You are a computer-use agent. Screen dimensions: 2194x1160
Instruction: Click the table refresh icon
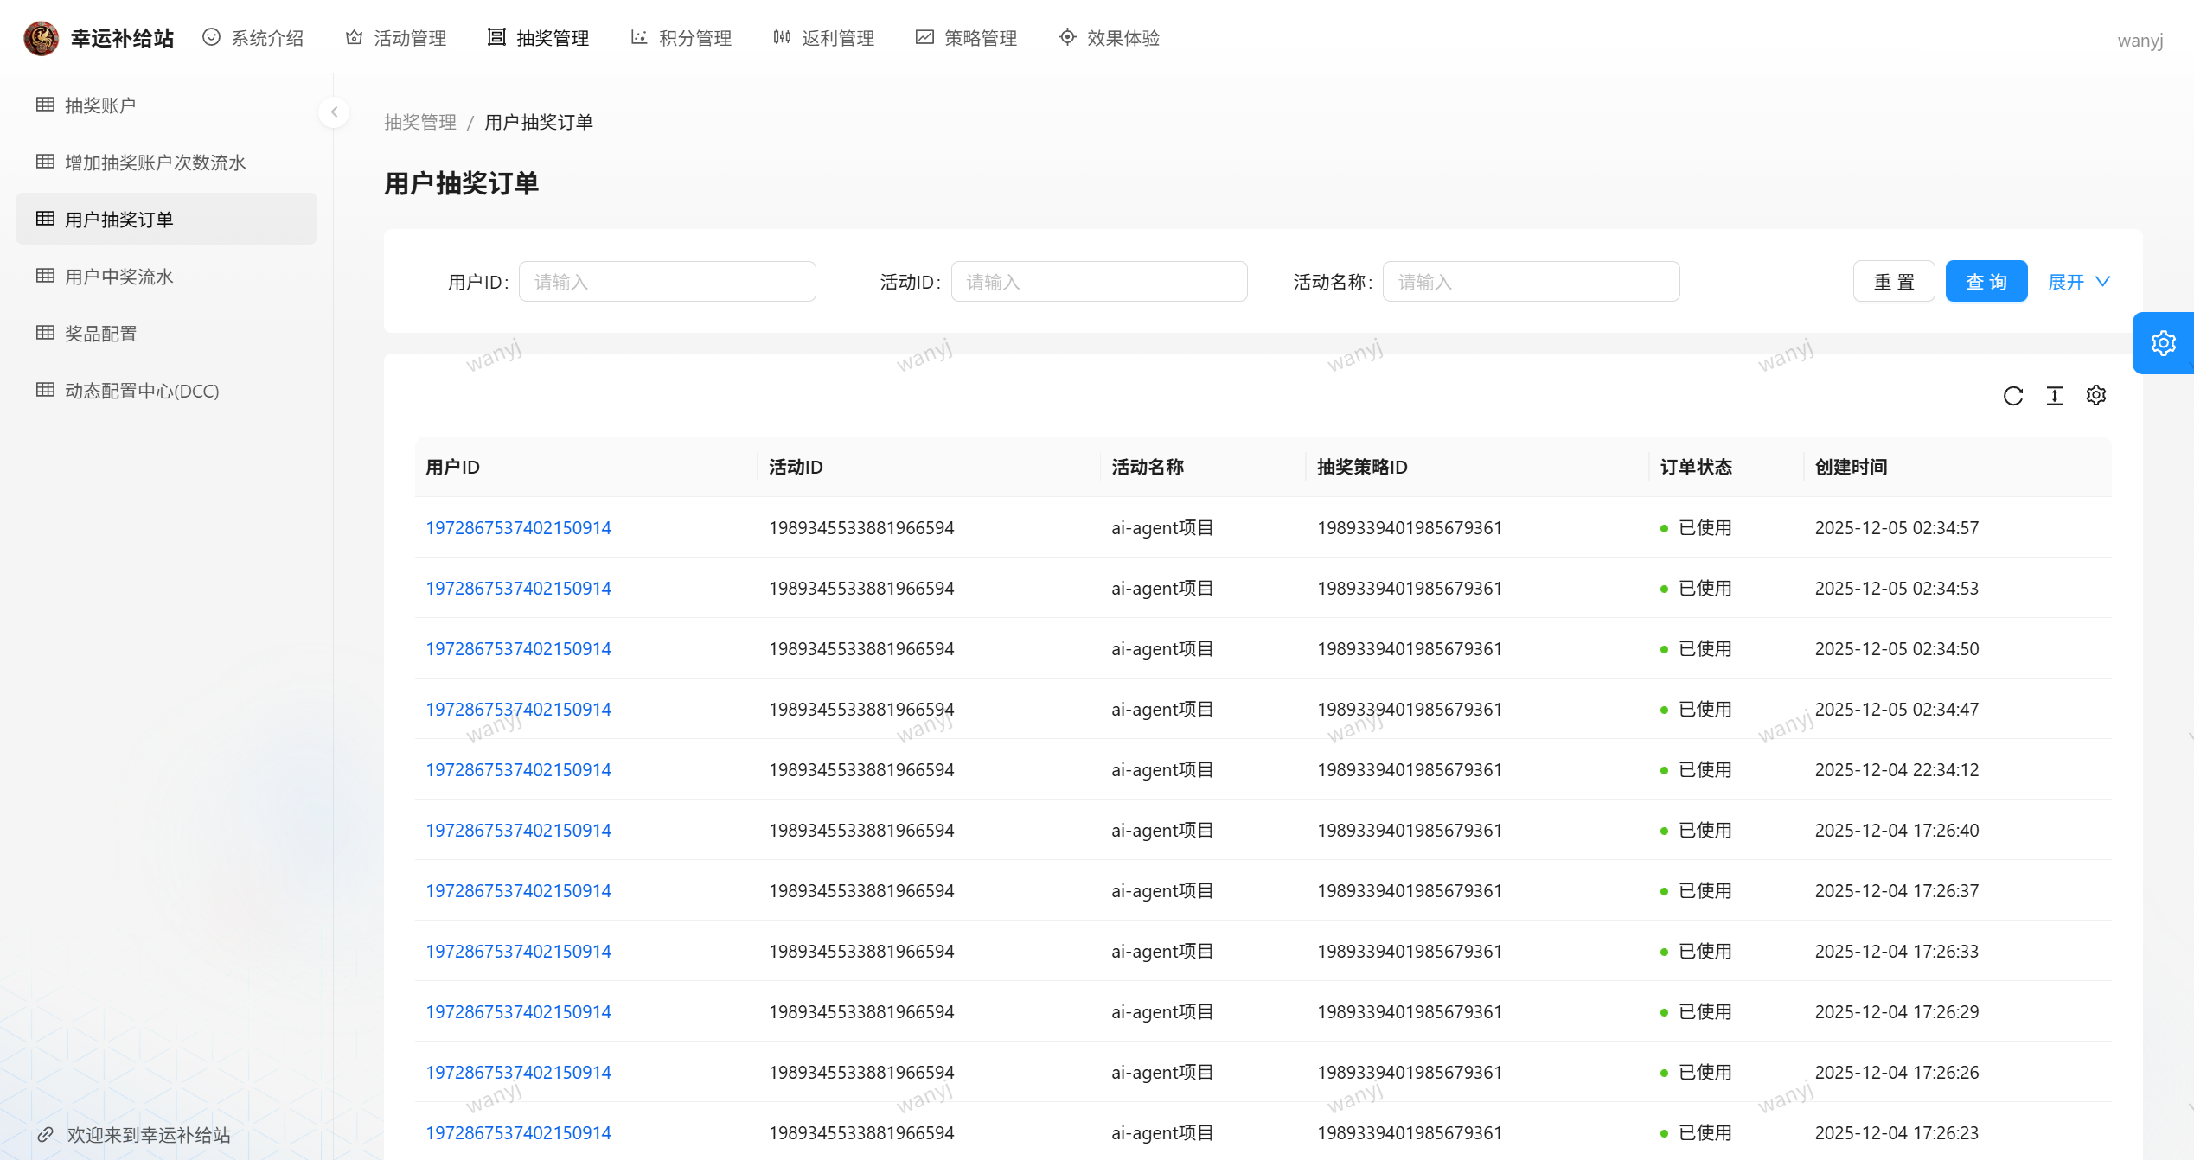pos(2013,396)
